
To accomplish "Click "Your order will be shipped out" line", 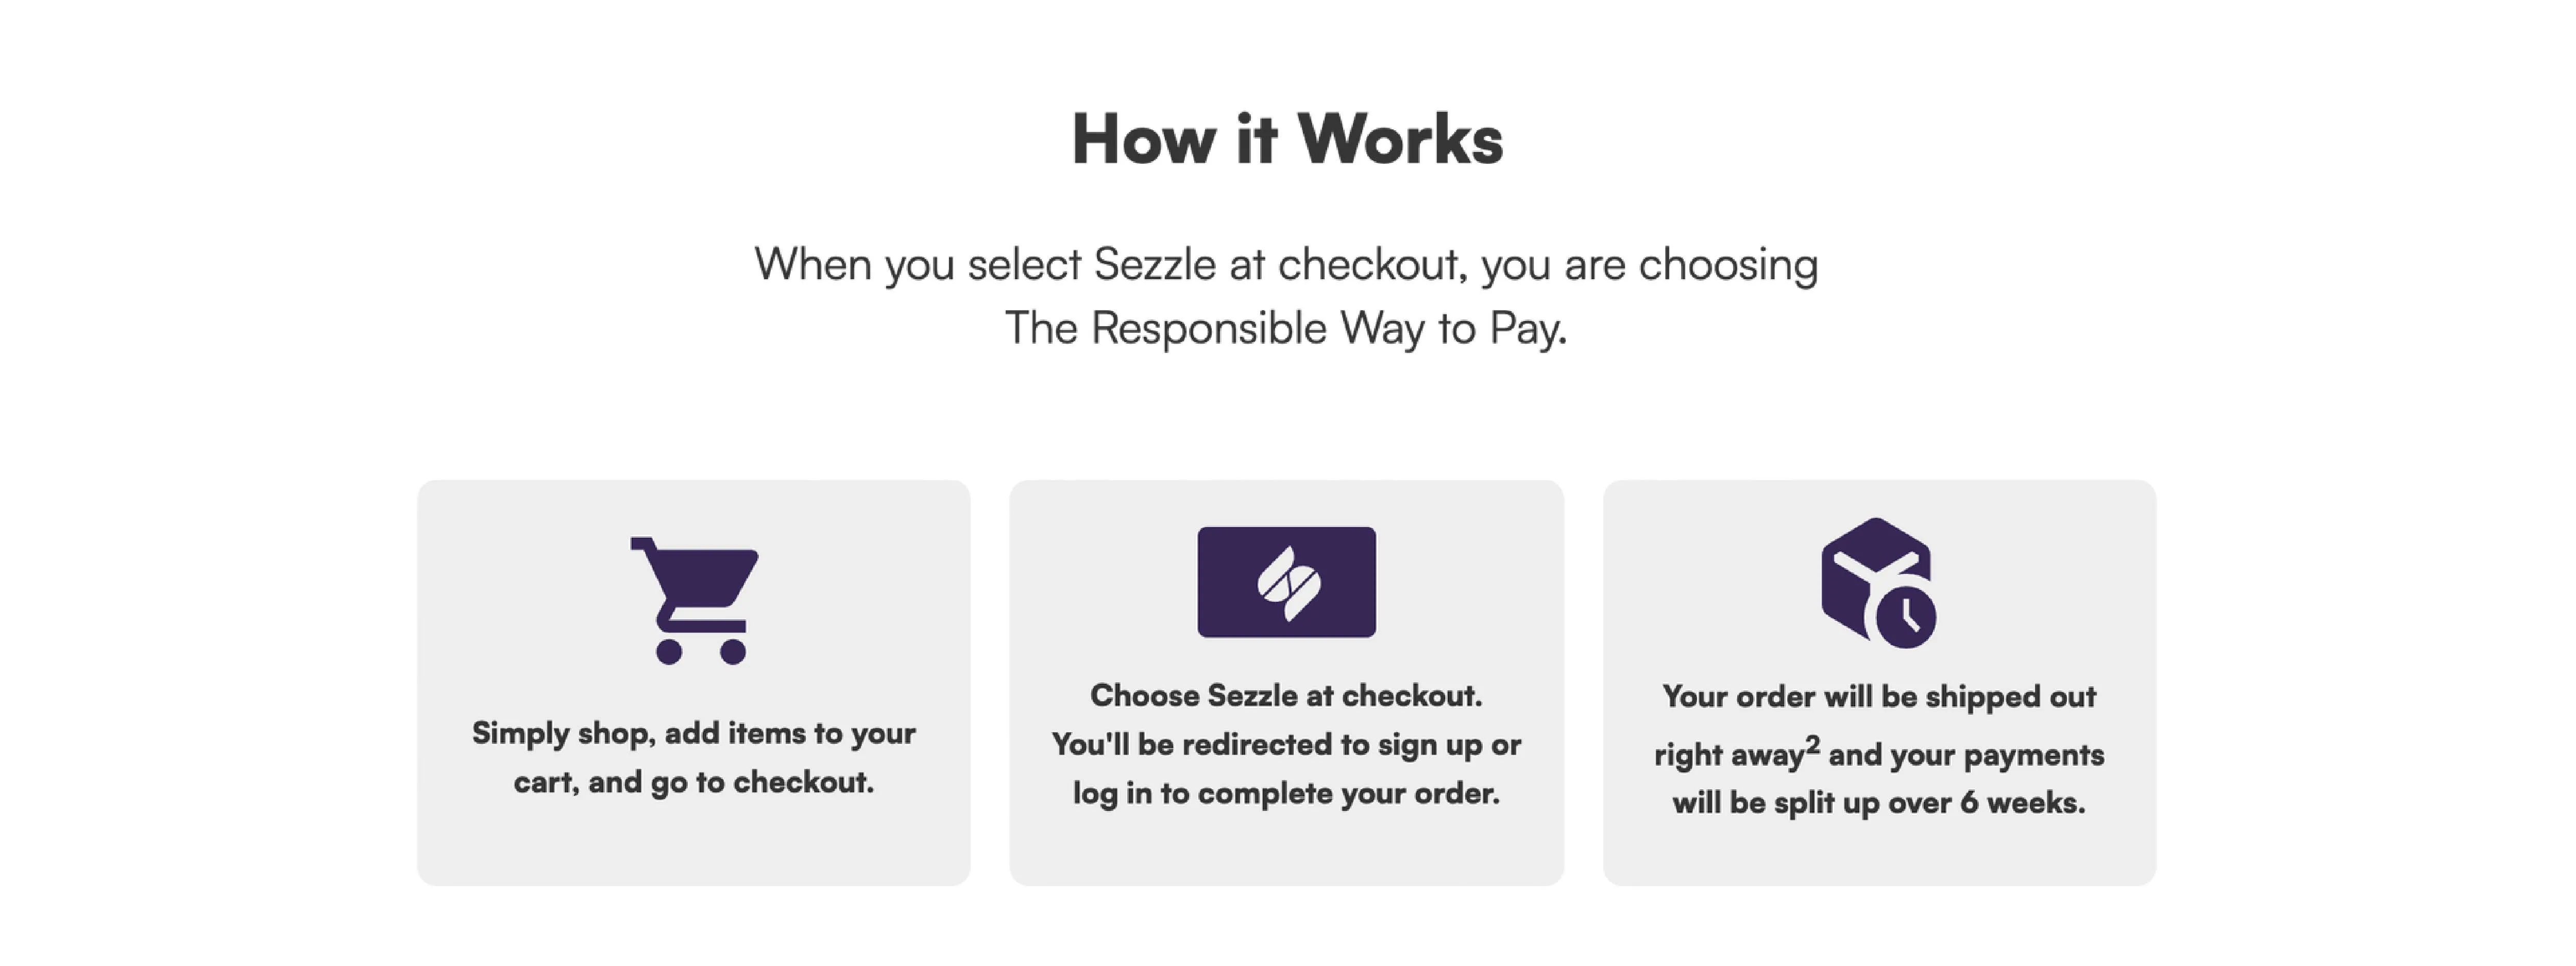I will tap(1879, 696).
